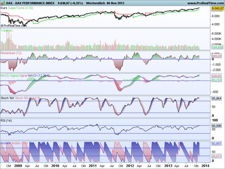Click the 2012 year label on time axis
The image size is (225, 169).
pos(130,166)
